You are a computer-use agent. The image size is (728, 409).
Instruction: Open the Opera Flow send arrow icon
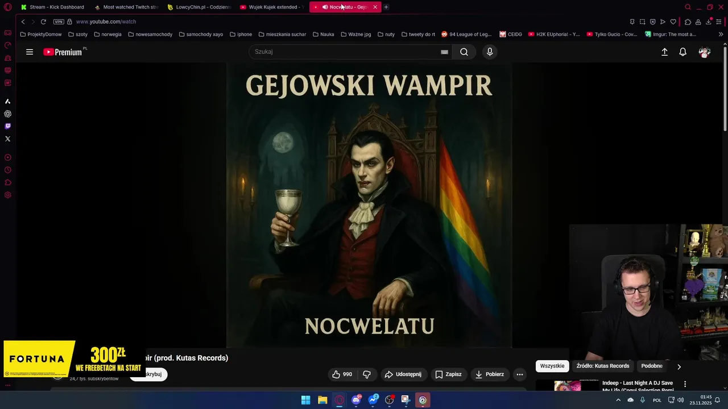click(x=663, y=22)
